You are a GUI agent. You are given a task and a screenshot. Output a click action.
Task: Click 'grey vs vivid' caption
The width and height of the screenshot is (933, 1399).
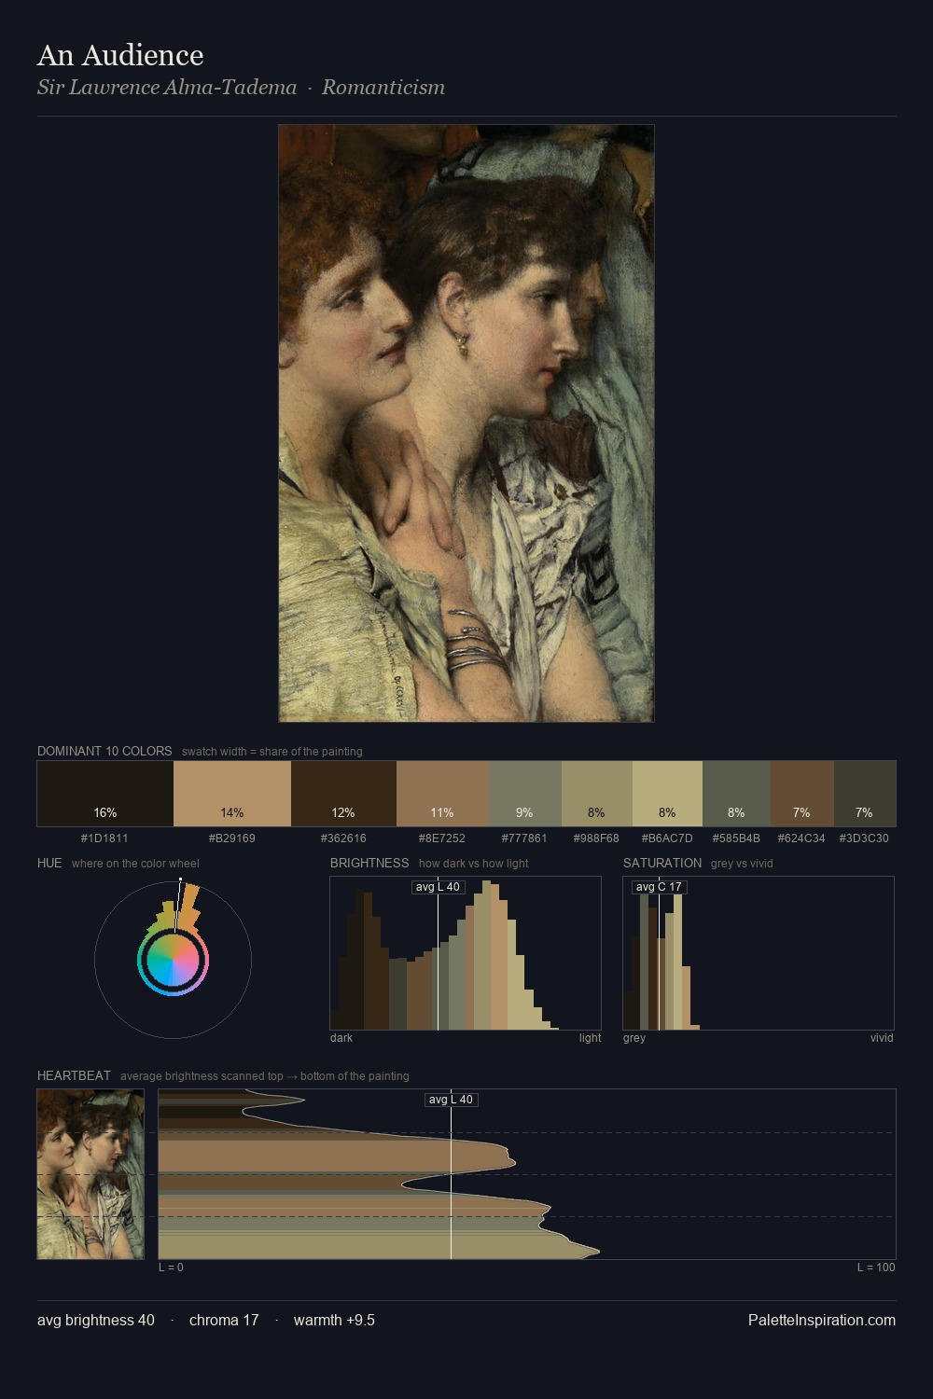pos(742,864)
